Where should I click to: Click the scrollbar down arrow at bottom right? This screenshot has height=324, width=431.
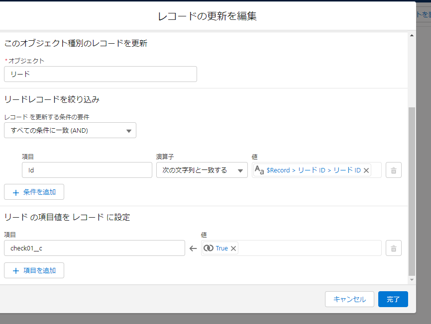click(413, 279)
